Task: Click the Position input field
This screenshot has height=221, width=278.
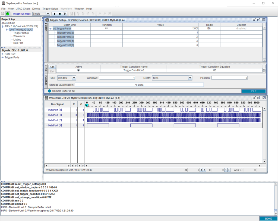Action: pyautogui.click(x=229, y=78)
